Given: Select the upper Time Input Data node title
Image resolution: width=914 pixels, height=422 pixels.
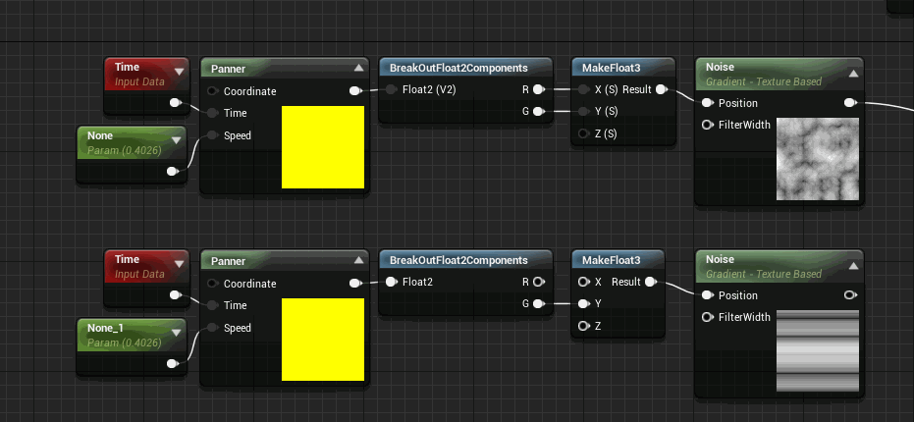Looking at the screenshot, I should pyautogui.click(x=127, y=67).
